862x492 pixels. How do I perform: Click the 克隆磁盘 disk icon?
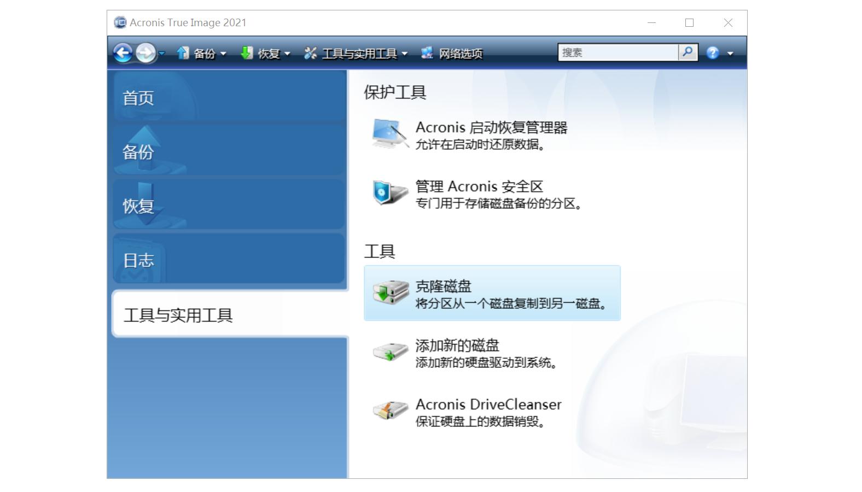(391, 292)
